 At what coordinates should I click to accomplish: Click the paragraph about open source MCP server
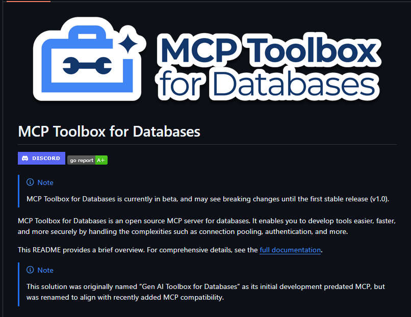click(207, 226)
